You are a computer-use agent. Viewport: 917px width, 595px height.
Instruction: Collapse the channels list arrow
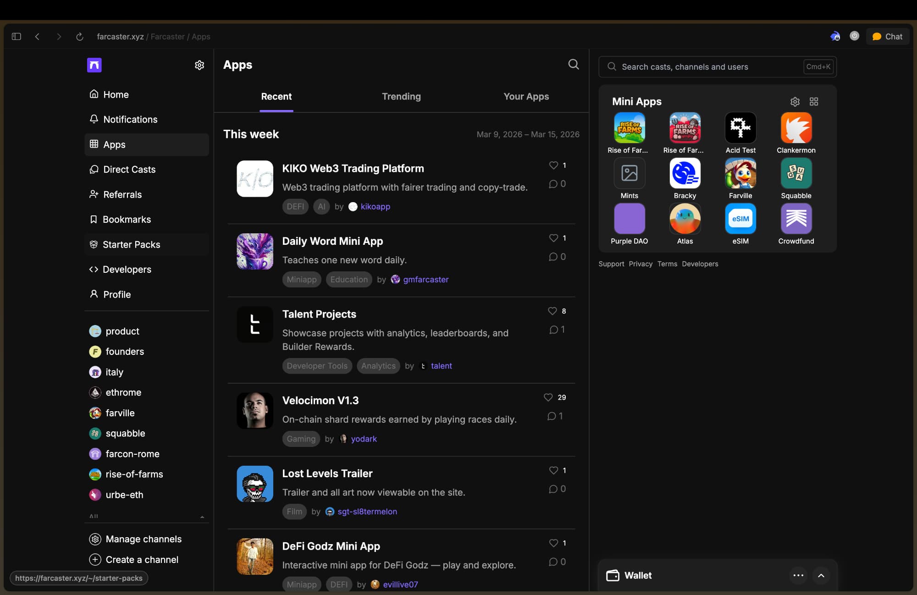tap(202, 517)
